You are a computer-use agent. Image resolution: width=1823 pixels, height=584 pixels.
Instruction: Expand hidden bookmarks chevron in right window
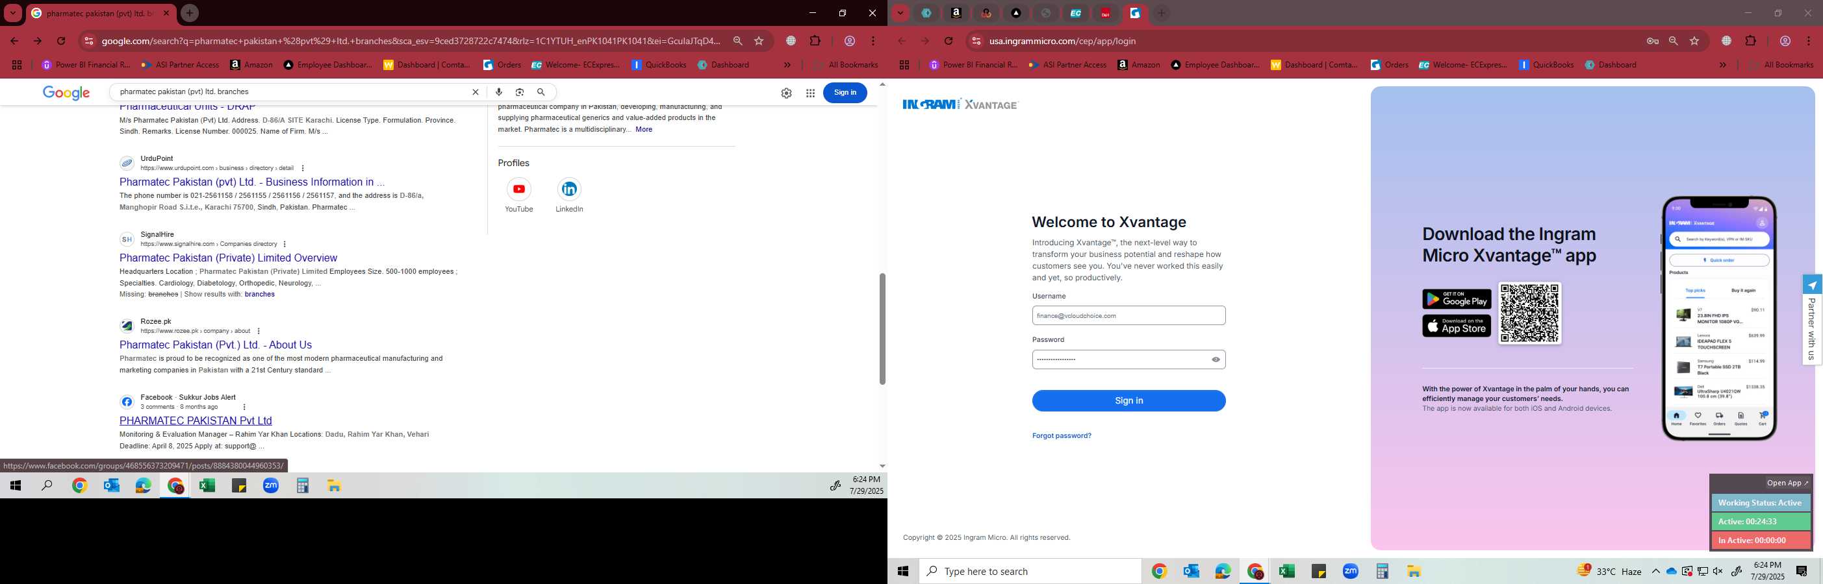point(1722,64)
